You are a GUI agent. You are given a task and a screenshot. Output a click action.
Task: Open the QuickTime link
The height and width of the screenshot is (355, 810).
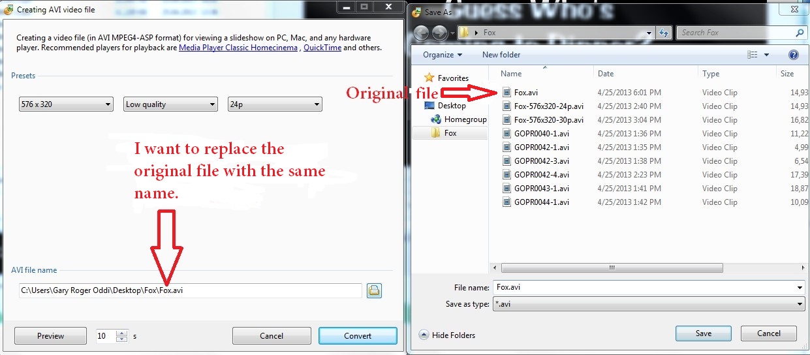click(x=322, y=48)
